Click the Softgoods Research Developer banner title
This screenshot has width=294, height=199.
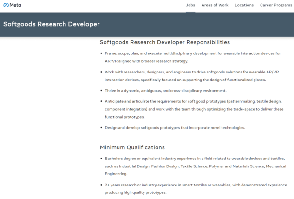pyautogui.click(x=52, y=24)
